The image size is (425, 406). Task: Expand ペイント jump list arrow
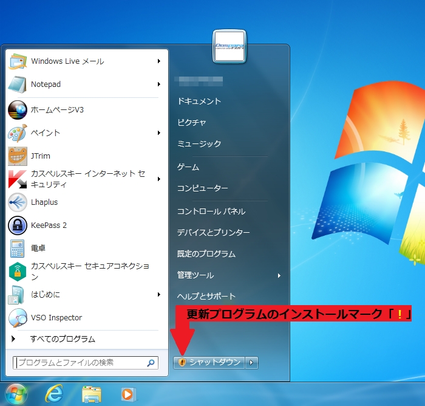159,133
